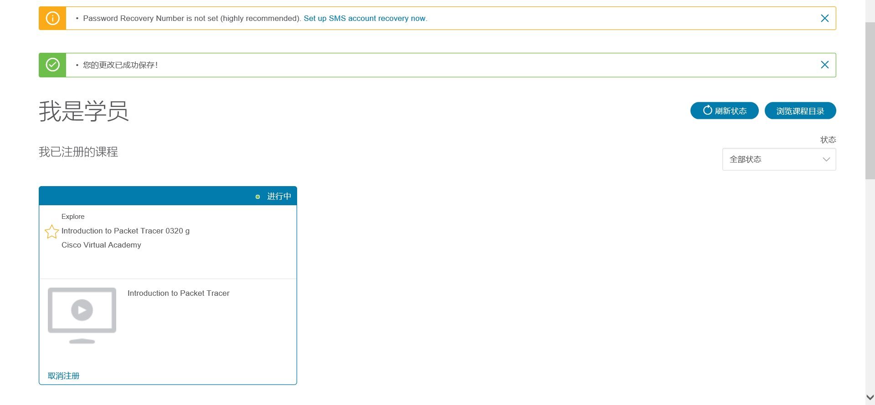
Task: Open the 全部状态 status dropdown
Action: 779,159
